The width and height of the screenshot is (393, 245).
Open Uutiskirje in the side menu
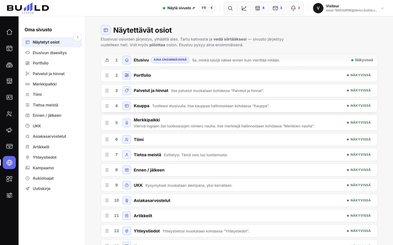pos(52,189)
